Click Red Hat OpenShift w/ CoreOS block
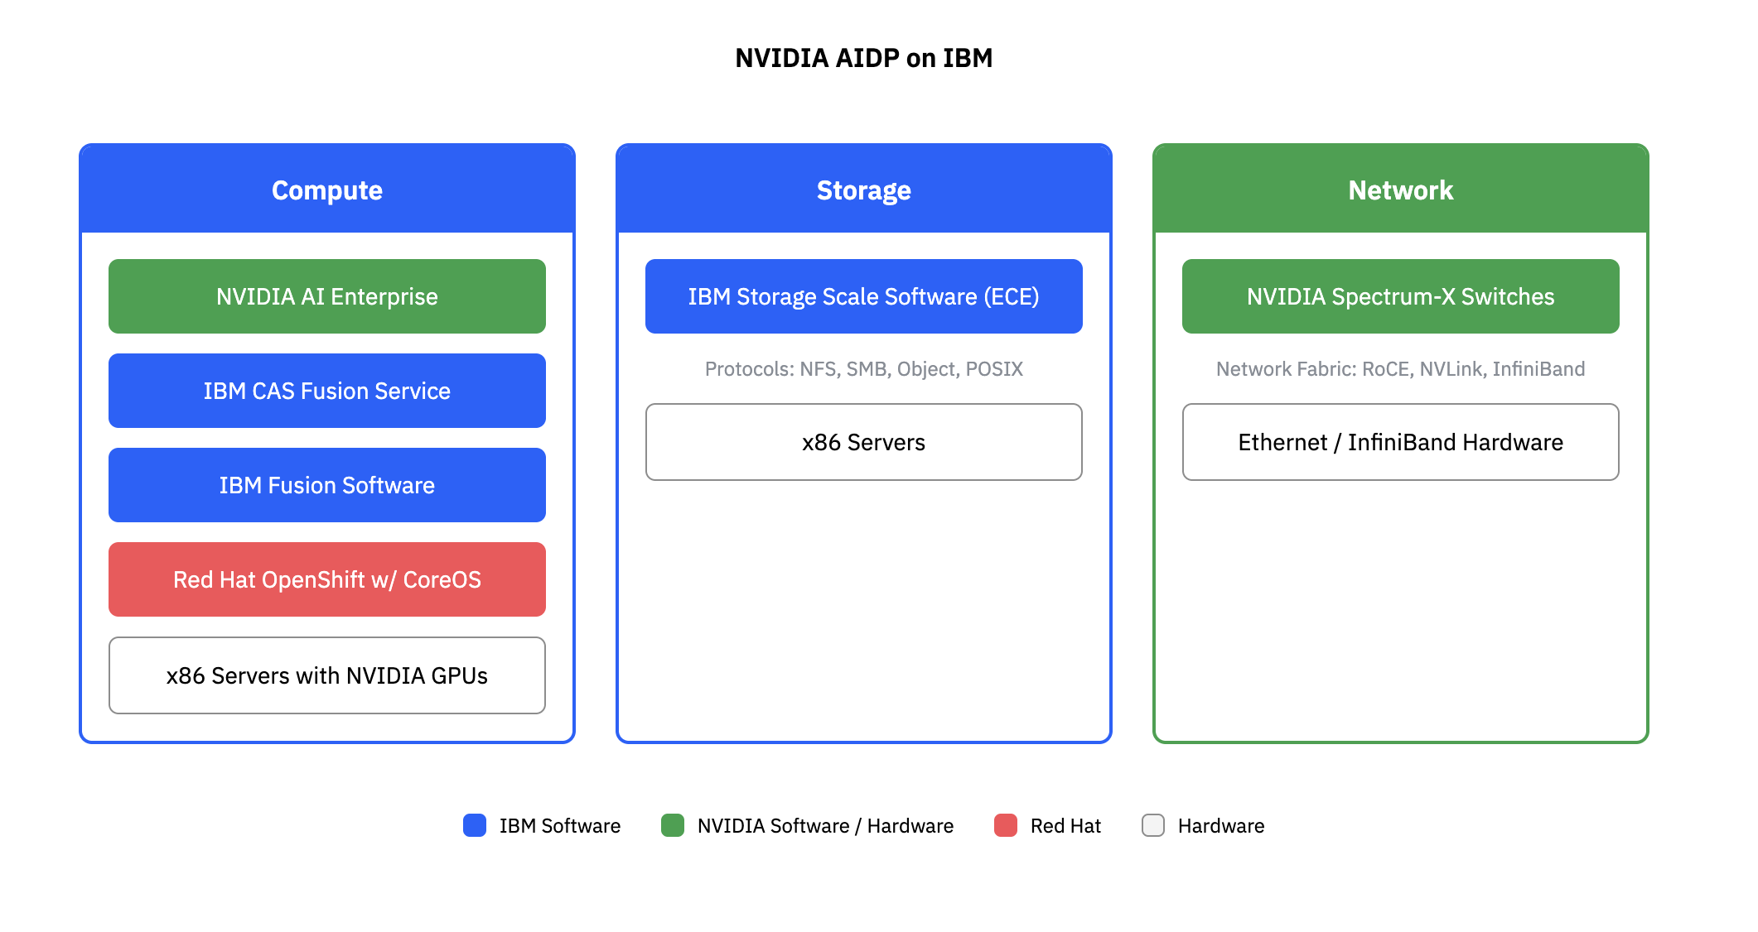This screenshot has height=932, width=1758. point(327,579)
